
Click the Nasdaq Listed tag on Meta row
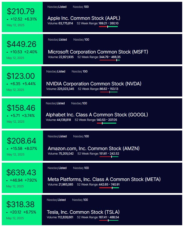[57, 168]
